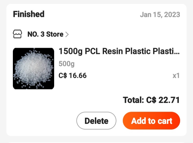
Task: Click the 500g variant label
Action: tap(66, 64)
